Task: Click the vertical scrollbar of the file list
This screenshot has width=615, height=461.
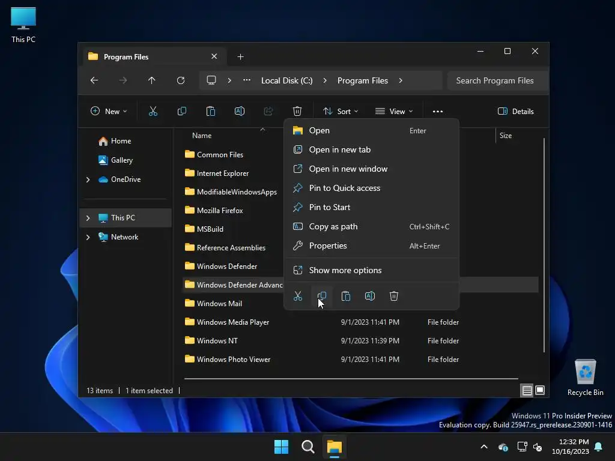Action: coord(544,245)
